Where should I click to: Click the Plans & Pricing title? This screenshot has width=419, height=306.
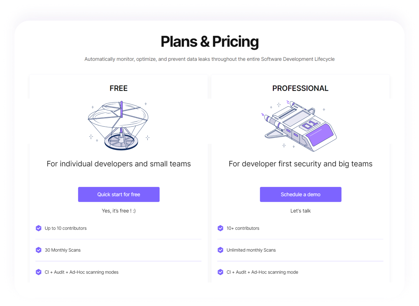[x=209, y=42]
